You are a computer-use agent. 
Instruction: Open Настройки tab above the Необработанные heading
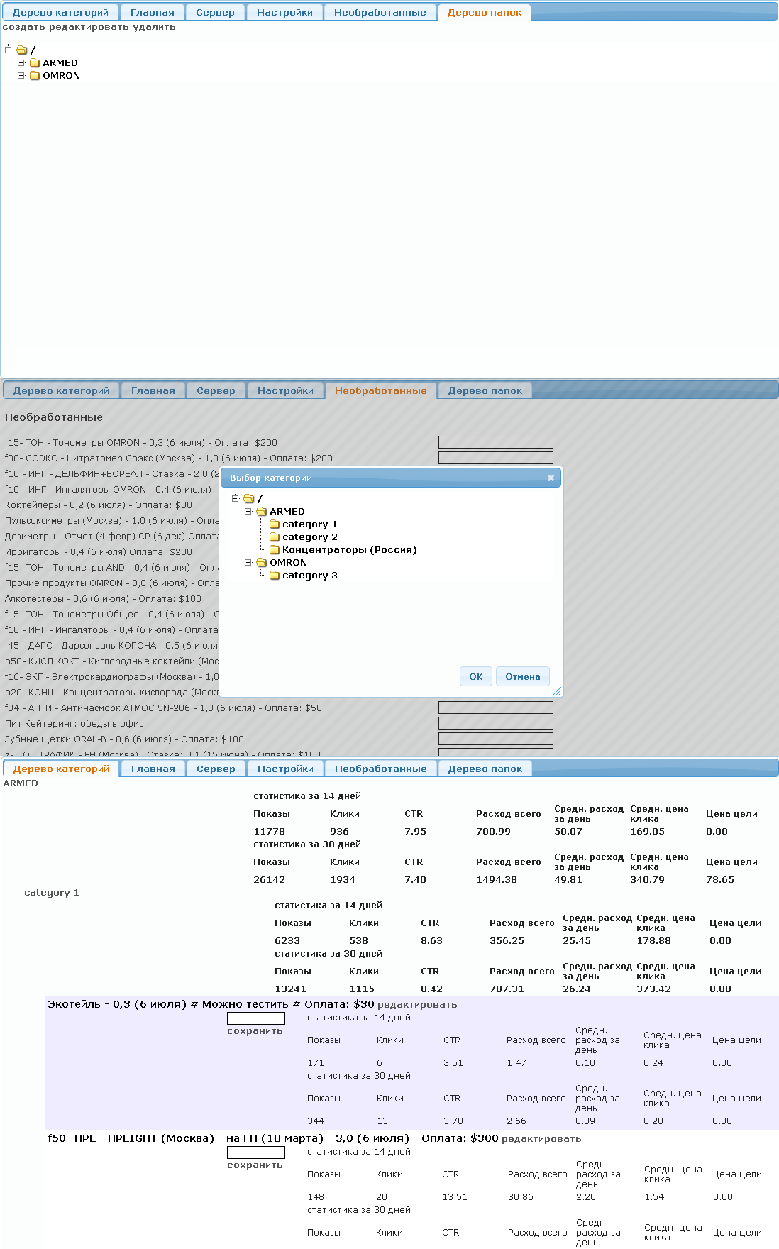285,390
